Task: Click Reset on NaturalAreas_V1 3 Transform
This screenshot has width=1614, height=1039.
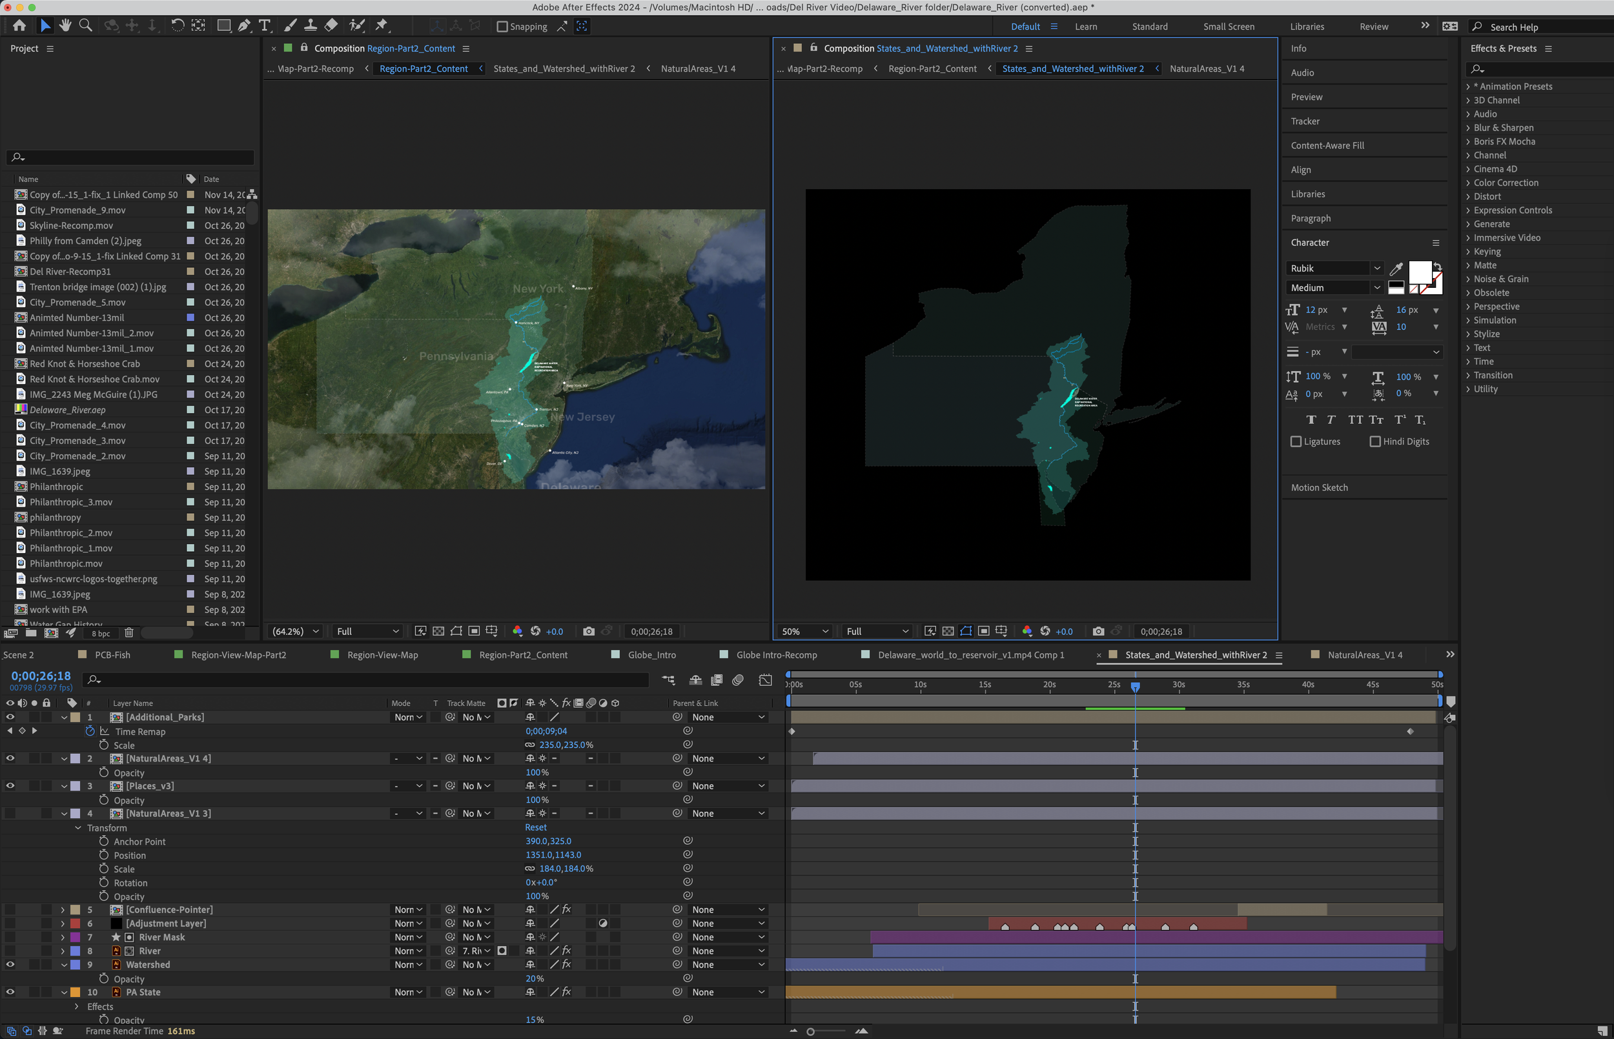Action: click(x=535, y=827)
